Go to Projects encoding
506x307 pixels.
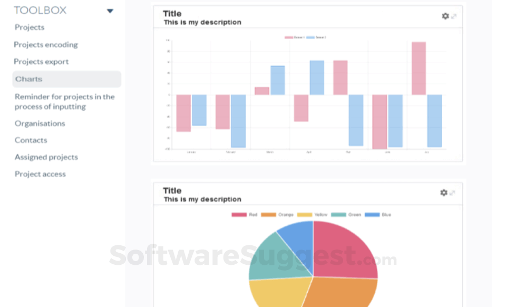pyautogui.click(x=46, y=44)
